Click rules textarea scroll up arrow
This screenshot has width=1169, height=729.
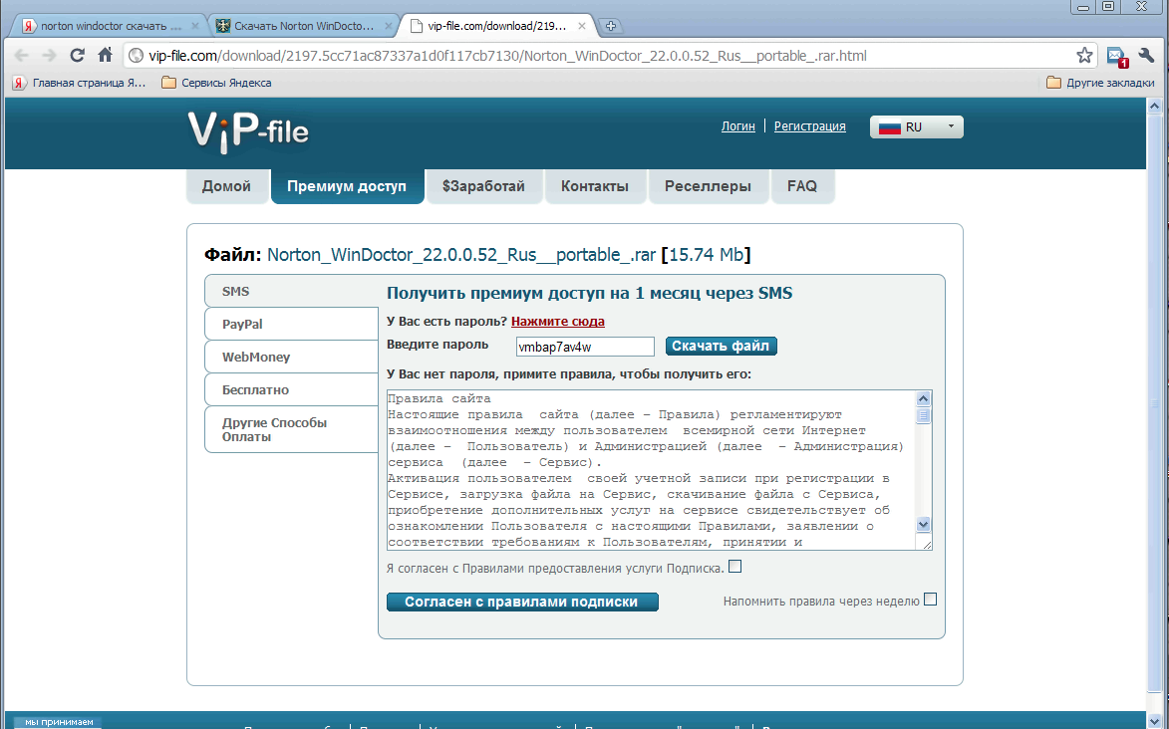coord(923,398)
